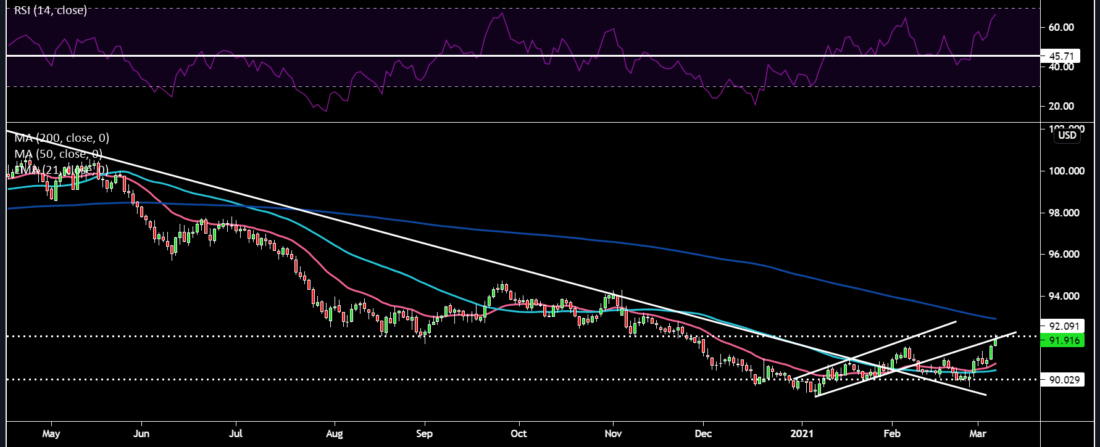The image size is (1100, 447).
Task: Click the Aug label on time axis
Action: pos(334,434)
